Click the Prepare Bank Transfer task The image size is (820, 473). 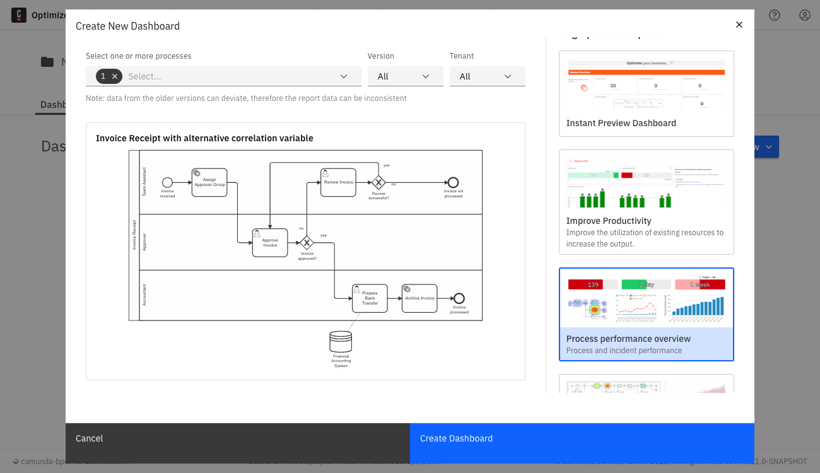tap(370, 298)
